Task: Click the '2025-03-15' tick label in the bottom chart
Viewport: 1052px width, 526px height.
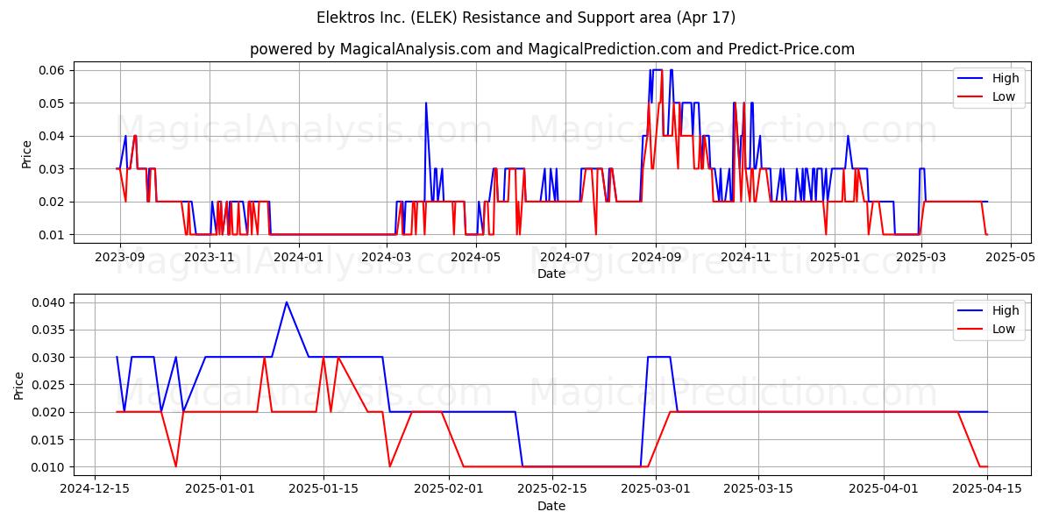Action: 759,489
